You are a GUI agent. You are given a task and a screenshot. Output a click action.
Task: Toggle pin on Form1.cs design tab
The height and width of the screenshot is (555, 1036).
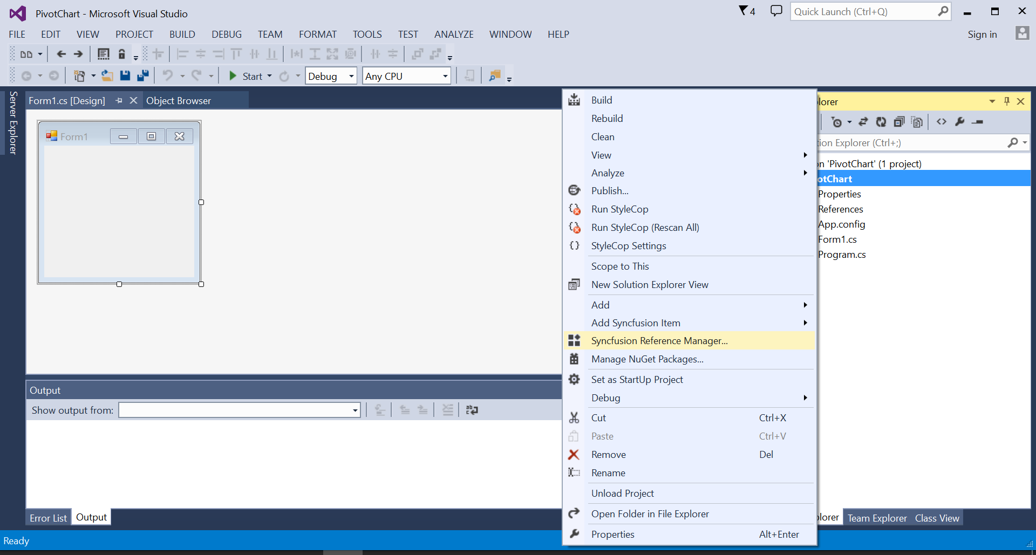[x=119, y=101]
